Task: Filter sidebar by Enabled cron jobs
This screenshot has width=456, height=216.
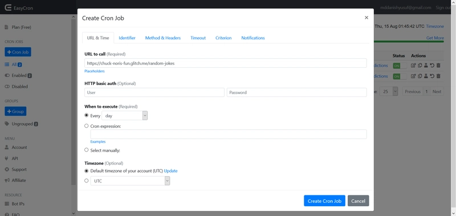Action: tap(18, 76)
